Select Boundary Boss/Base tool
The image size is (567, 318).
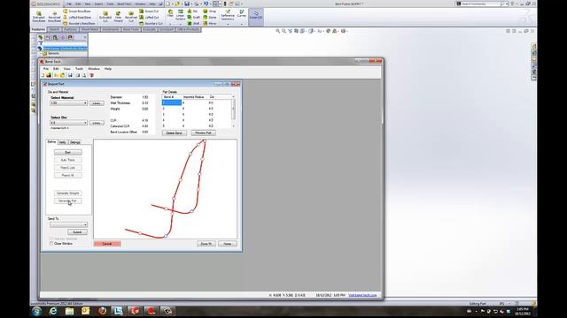[x=79, y=23]
